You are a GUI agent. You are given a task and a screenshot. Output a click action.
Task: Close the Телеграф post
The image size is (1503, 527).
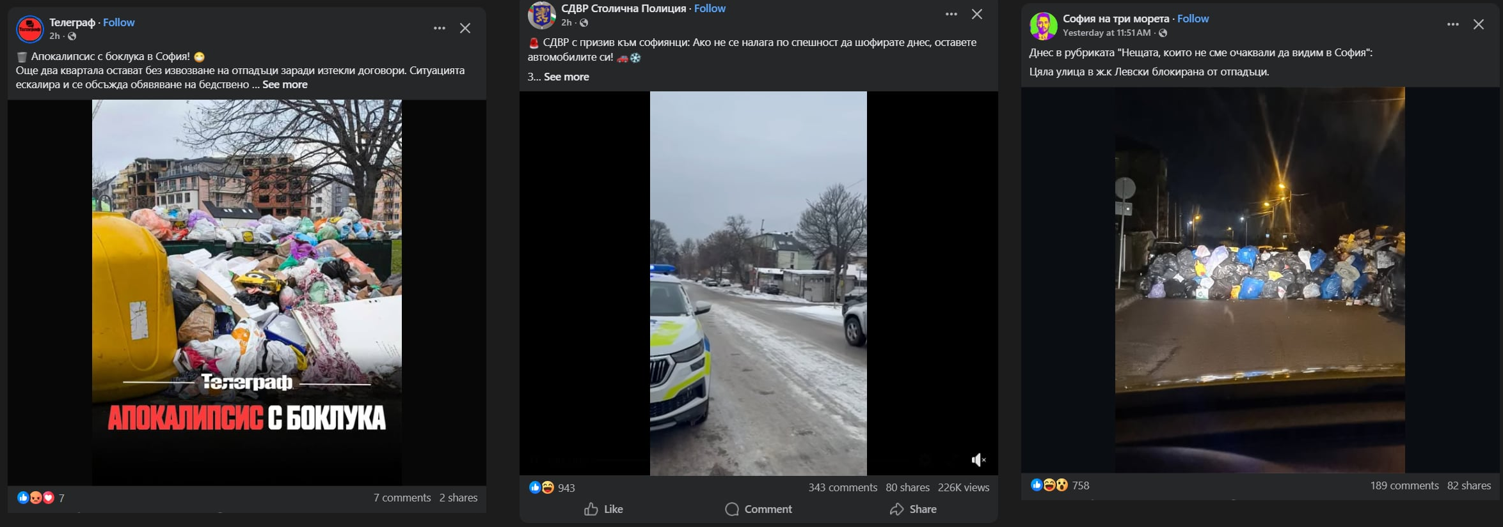pos(465,28)
